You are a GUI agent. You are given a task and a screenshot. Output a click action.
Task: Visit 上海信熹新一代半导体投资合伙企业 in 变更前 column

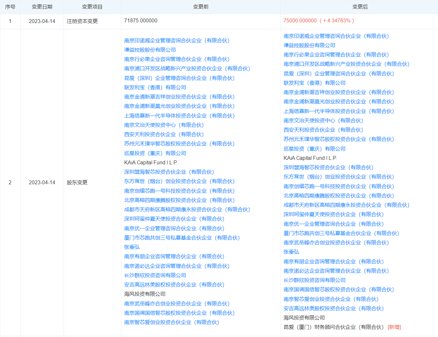tap(179, 116)
